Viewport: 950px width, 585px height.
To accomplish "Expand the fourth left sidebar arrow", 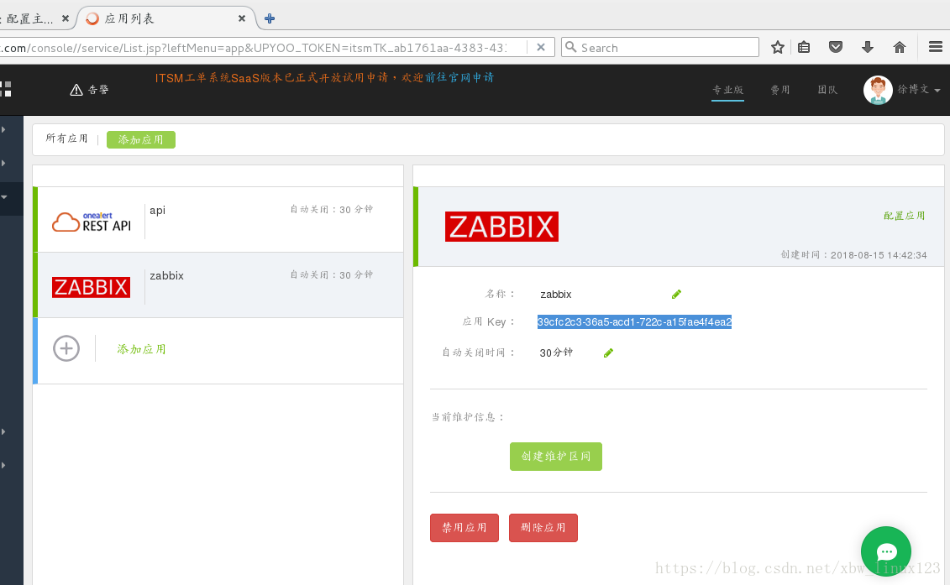I will pos(3,431).
